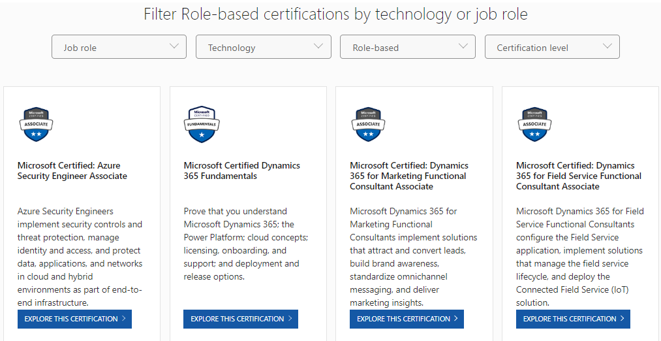Explore the Azure Security Engineer Associate certification
Viewport: 661px width, 341px height.
tap(74, 319)
